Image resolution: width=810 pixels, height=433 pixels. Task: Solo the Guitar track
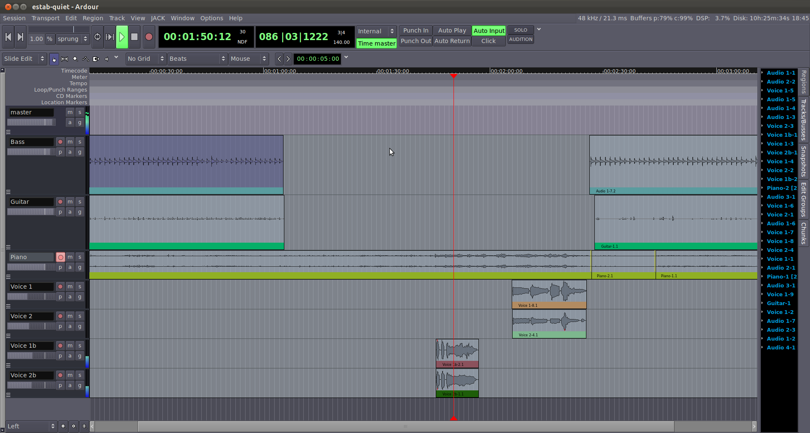click(x=80, y=202)
